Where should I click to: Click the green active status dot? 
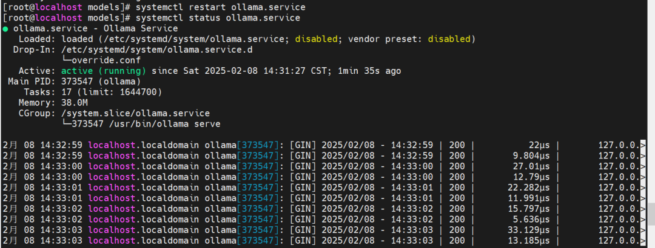(x=5, y=28)
